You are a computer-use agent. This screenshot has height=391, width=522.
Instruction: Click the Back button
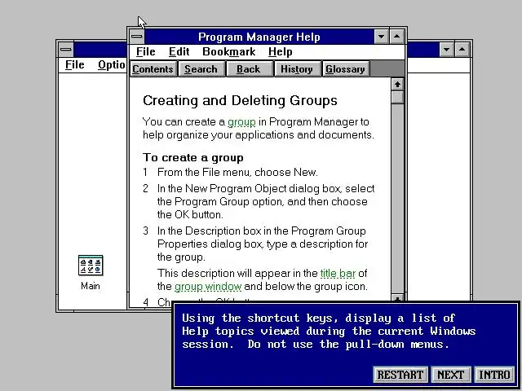click(249, 69)
